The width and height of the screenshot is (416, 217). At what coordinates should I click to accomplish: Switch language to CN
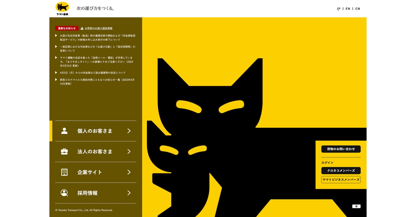[x=357, y=9]
